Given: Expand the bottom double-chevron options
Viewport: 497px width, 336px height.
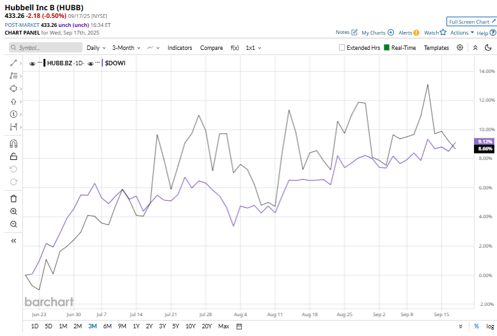Looking at the screenshot, I should click(x=461, y=326).
